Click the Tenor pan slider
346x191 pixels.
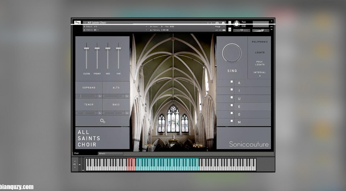pyautogui.click(x=86, y=113)
